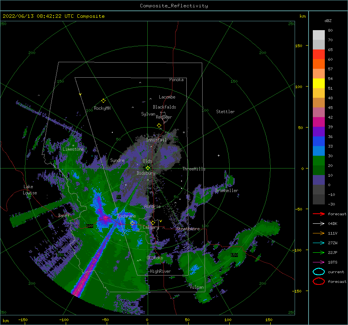Click the Lacombe label
The height and width of the screenshot is (325, 348).
167,97
